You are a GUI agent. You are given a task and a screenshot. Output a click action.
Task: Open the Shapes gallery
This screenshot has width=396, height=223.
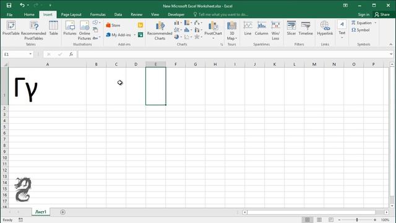(x=97, y=23)
